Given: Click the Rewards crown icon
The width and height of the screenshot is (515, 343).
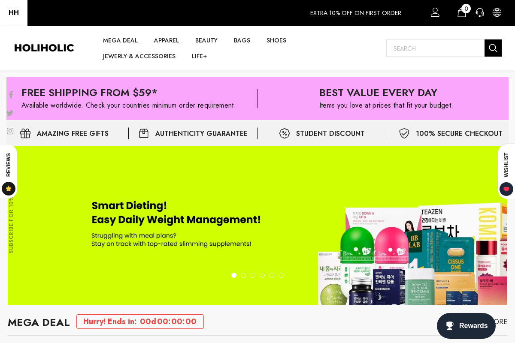Looking at the screenshot, I should 449,326.
